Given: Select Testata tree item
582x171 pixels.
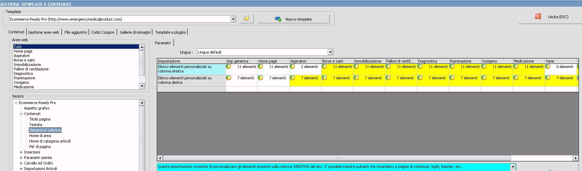Looking at the screenshot, I should [x=36, y=125].
